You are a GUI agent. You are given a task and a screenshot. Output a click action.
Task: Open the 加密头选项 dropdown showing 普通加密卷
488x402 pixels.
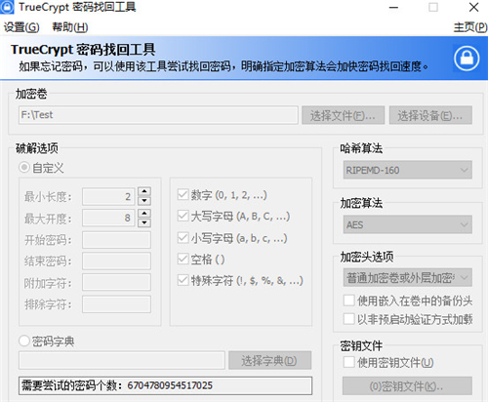coord(407,277)
